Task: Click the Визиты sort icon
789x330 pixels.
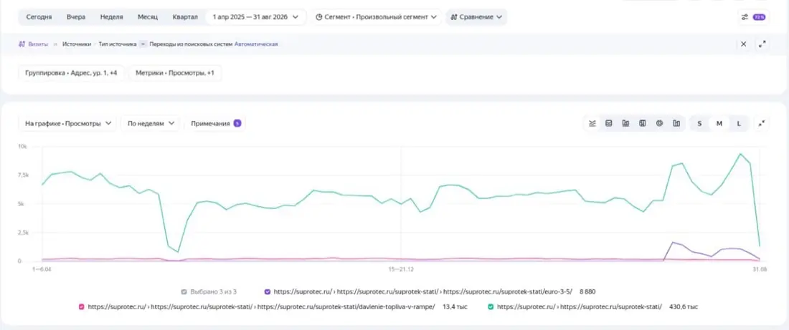Action: coord(21,44)
